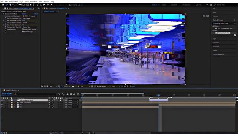The image size is (238, 134).
Task: Toggle visibility of layer 4 eye
Action: click(2, 107)
